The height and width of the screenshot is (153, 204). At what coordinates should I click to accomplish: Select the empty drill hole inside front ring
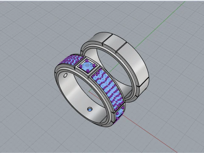[x=65, y=75]
